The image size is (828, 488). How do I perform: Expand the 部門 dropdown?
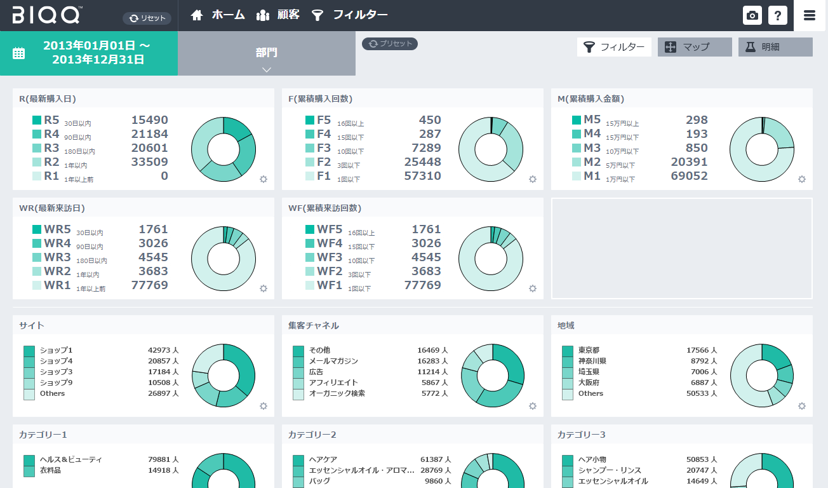click(267, 53)
